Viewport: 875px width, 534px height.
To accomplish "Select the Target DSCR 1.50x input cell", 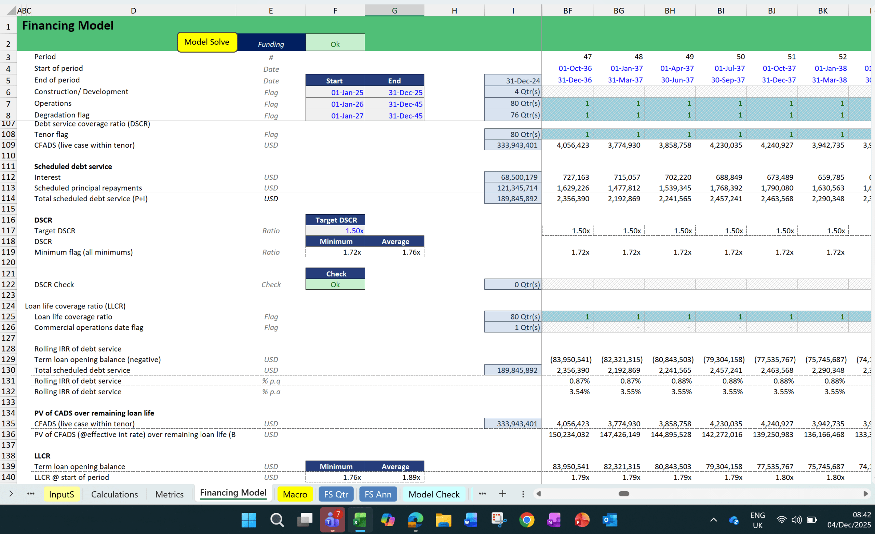I will point(335,231).
